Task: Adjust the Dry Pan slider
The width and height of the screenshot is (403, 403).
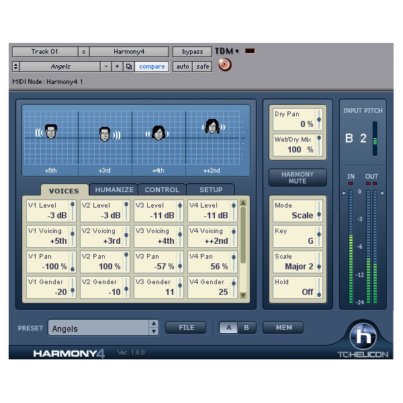Action: pos(319,120)
